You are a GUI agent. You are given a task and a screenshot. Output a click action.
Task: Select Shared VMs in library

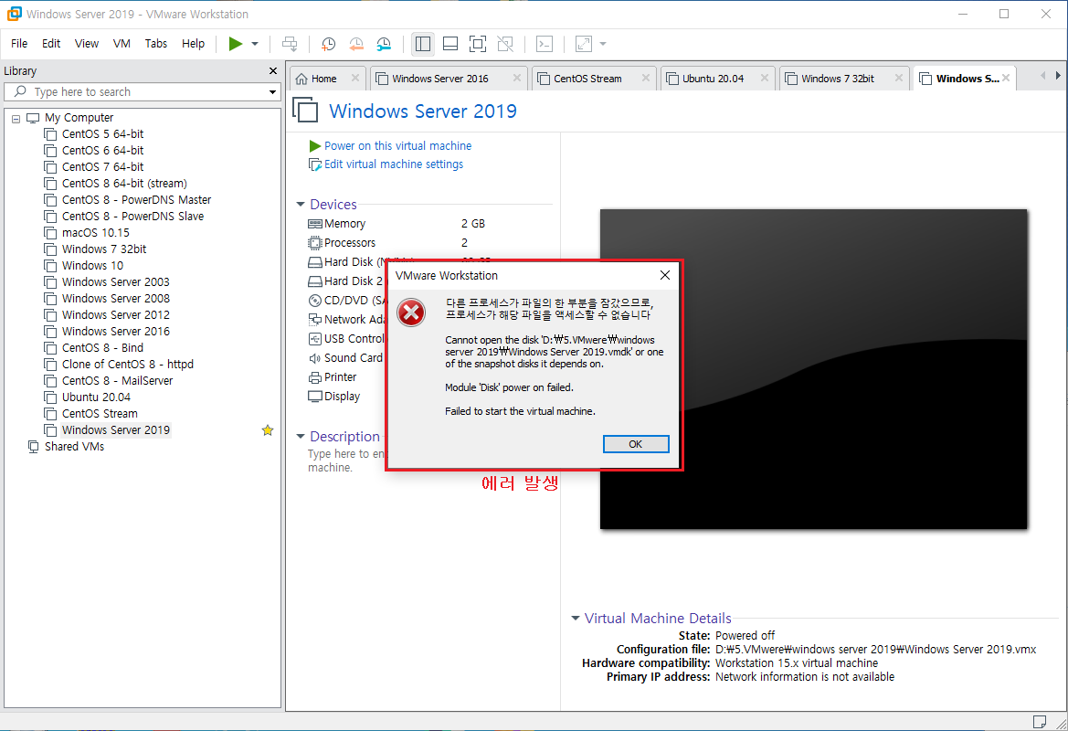click(x=74, y=446)
